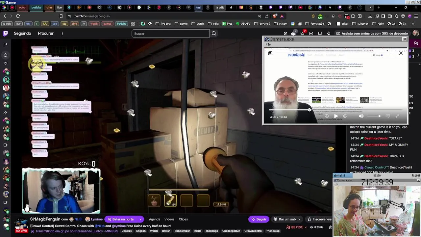Viewport: 421px width, 237px height.
Task: Open the donate $ bookmark folder
Action: click(262, 24)
